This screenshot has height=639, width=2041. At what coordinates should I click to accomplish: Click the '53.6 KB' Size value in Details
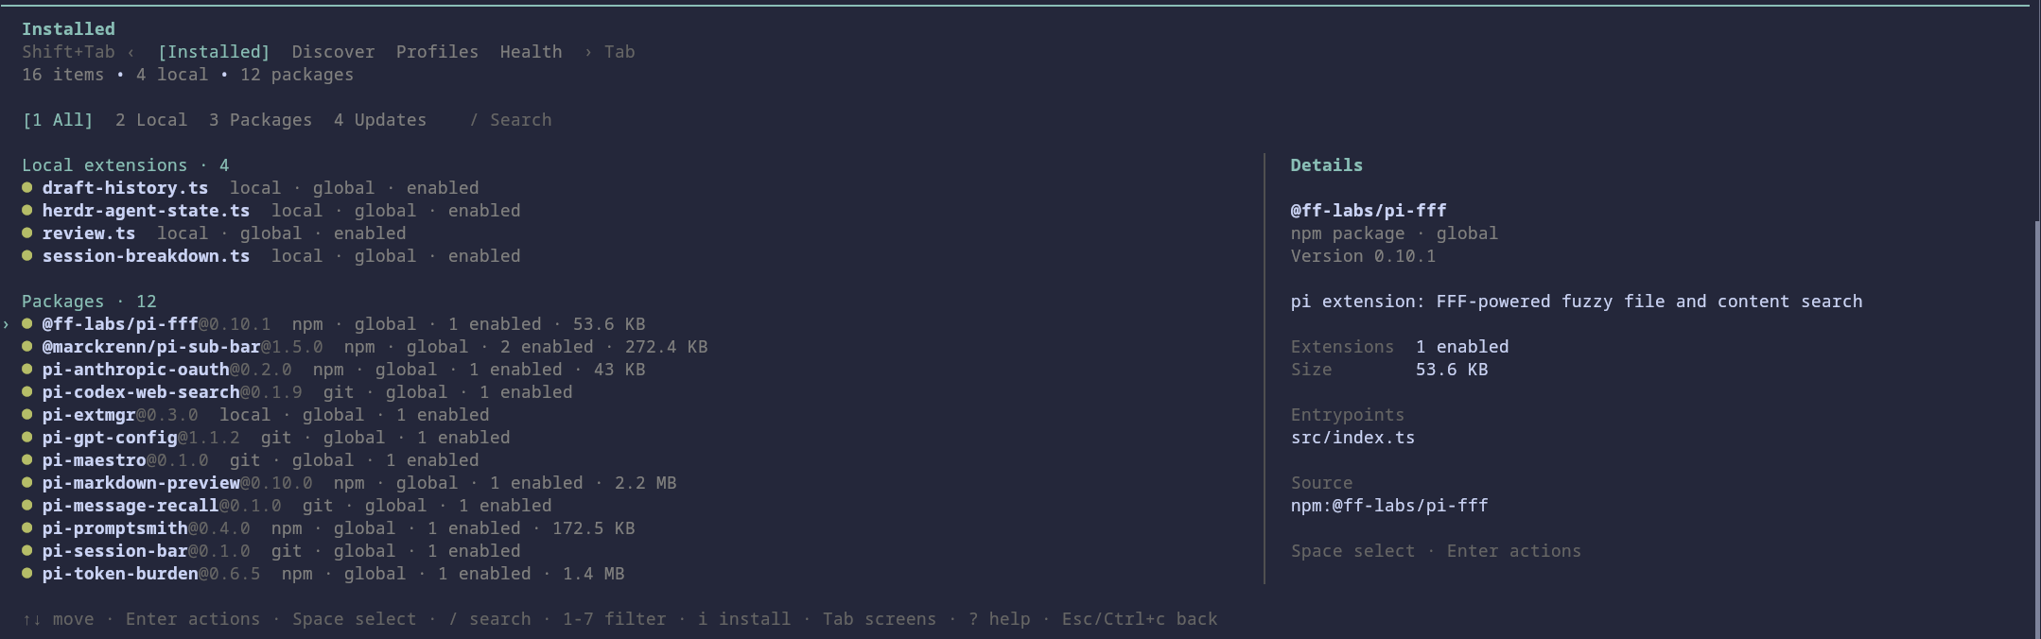tap(1452, 370)
